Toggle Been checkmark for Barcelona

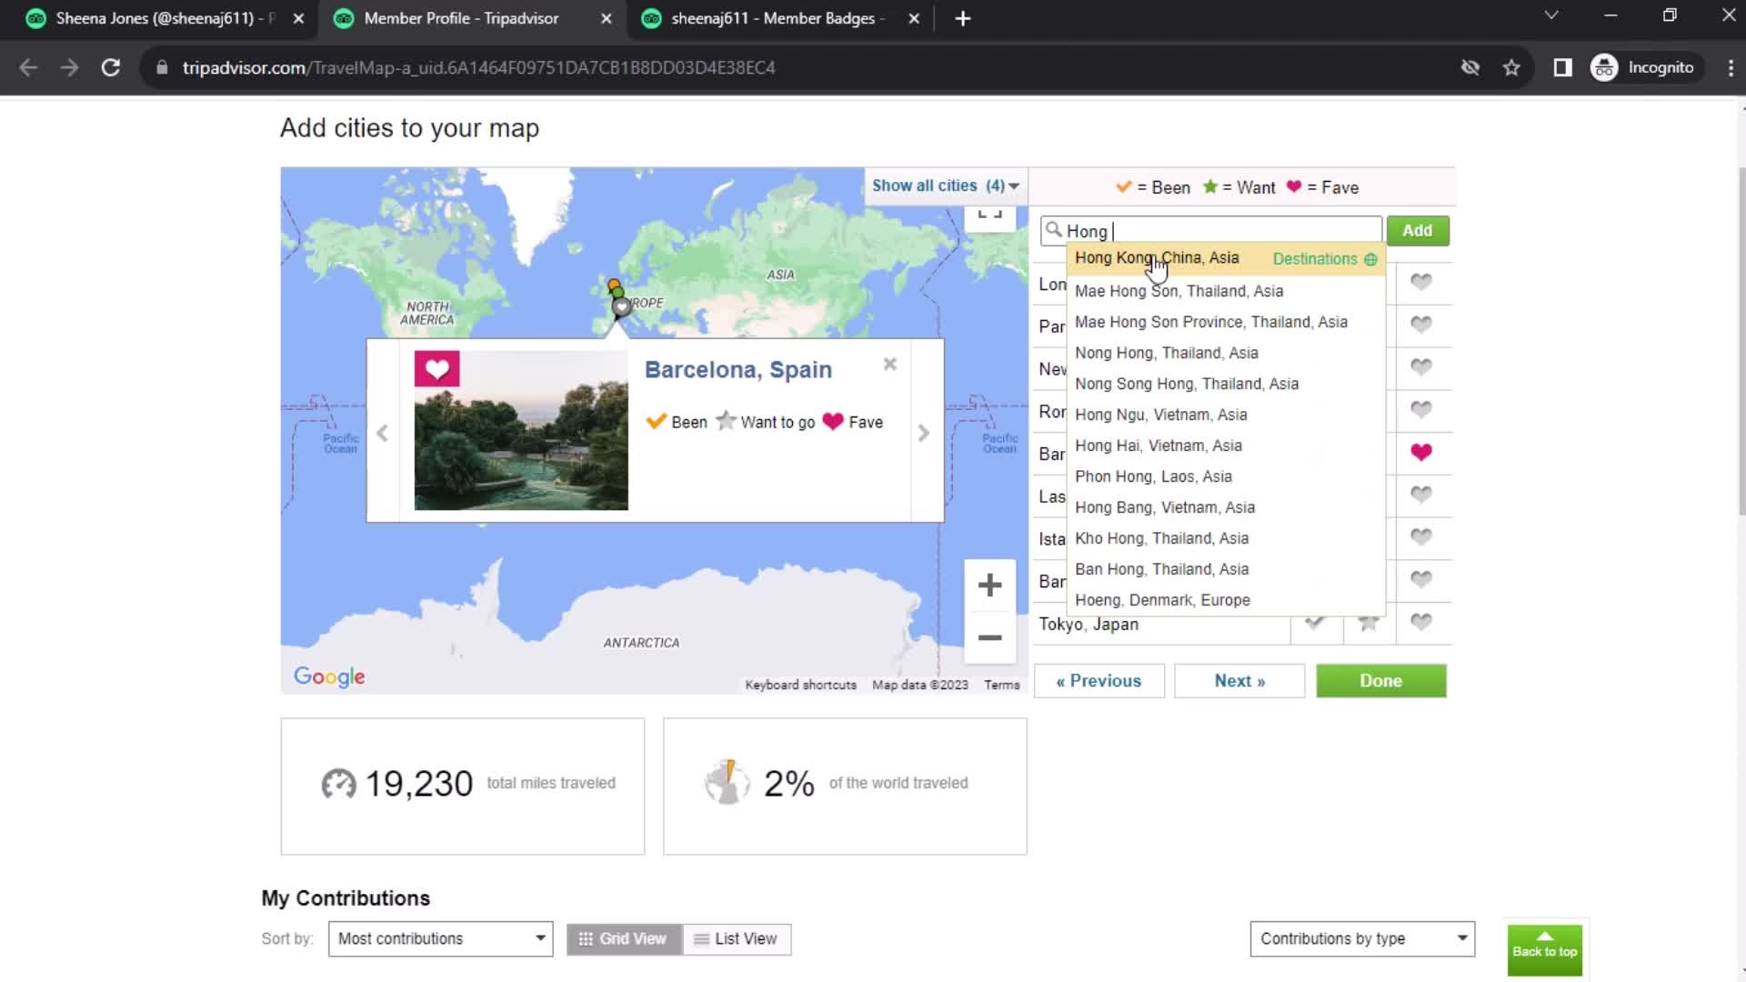(x=677, y=422)
